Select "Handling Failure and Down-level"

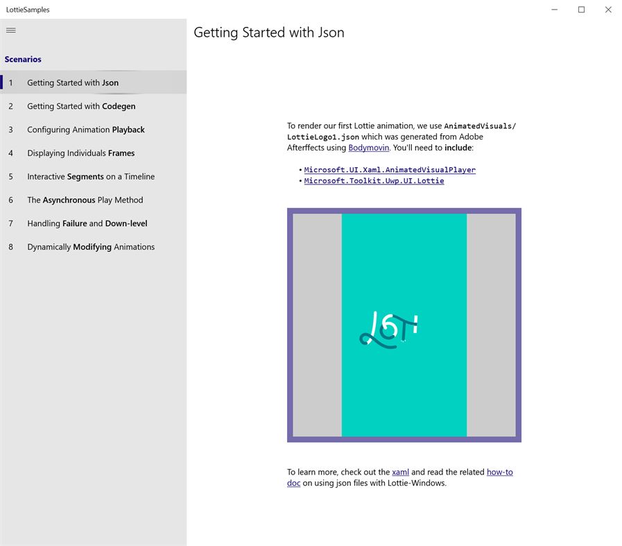point(87,223)
